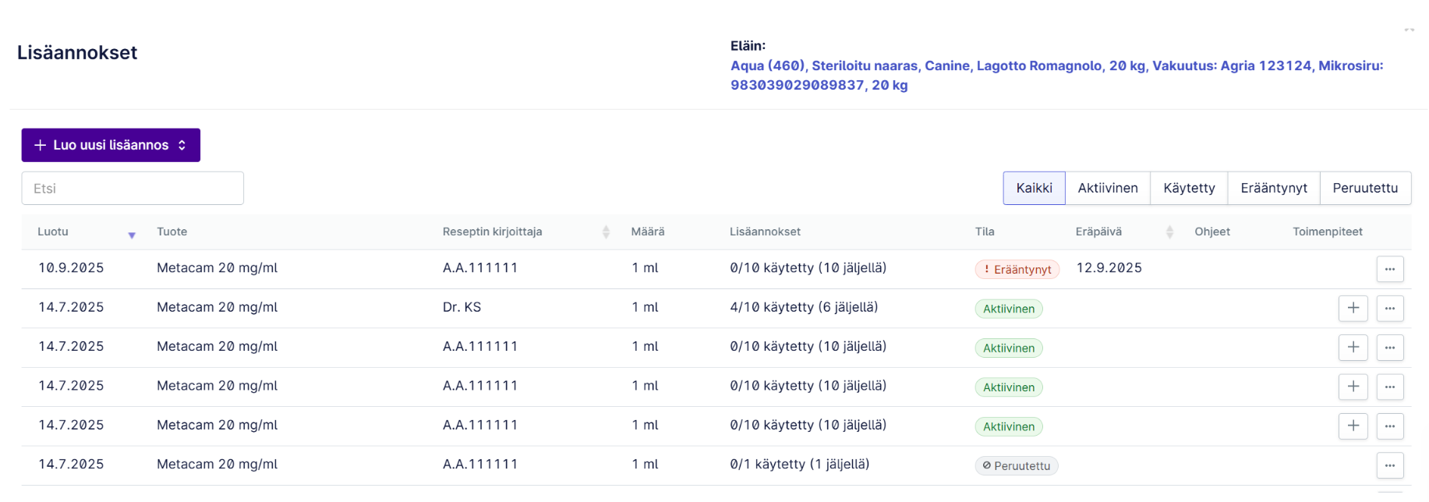
Task: Focus the Etsi search field
Action: click(x=133, y=188)
